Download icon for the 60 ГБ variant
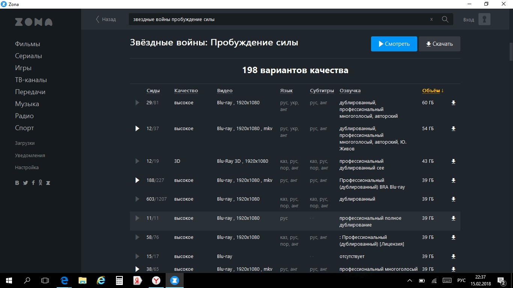 [453, 103]
